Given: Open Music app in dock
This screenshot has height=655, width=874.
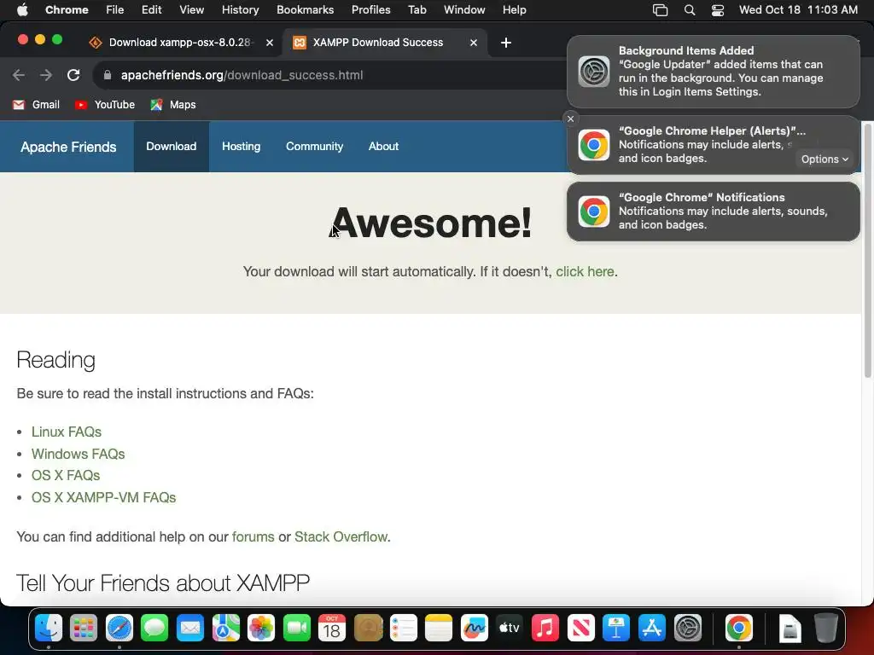Looking at the screenshot, I should tap(545, 629).
